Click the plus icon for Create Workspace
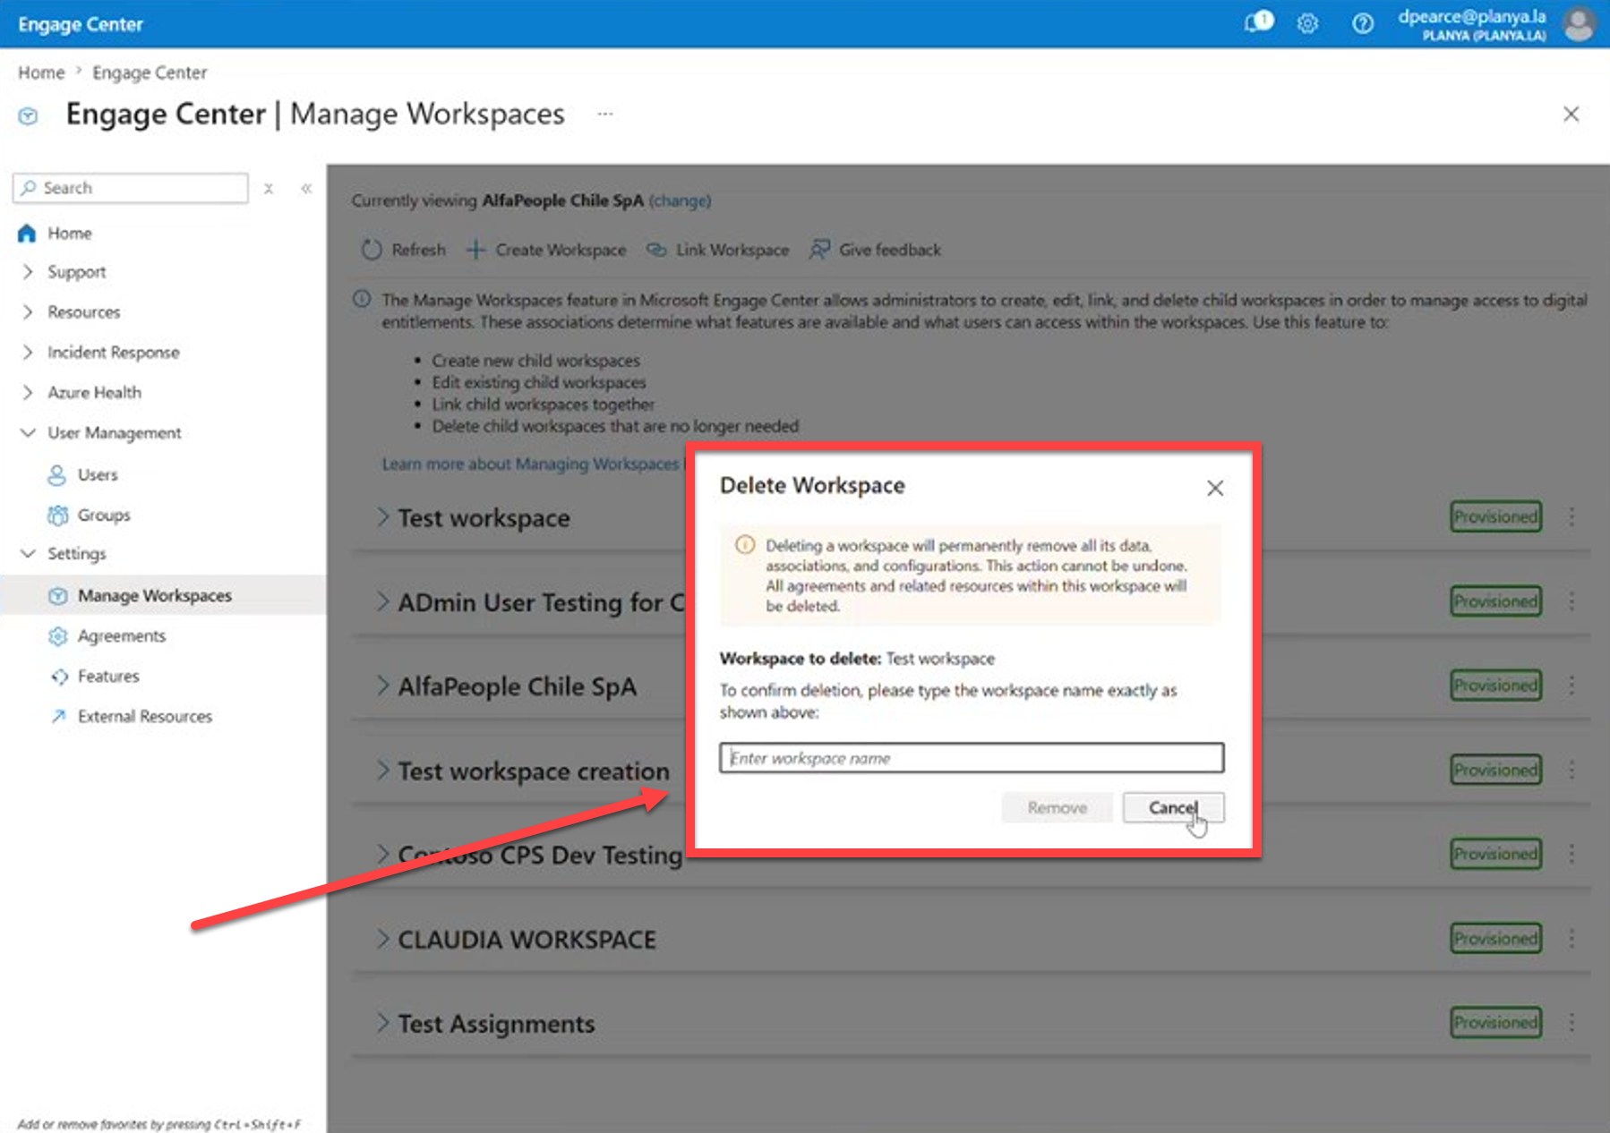1610x1133 pixels. point(476,250)
